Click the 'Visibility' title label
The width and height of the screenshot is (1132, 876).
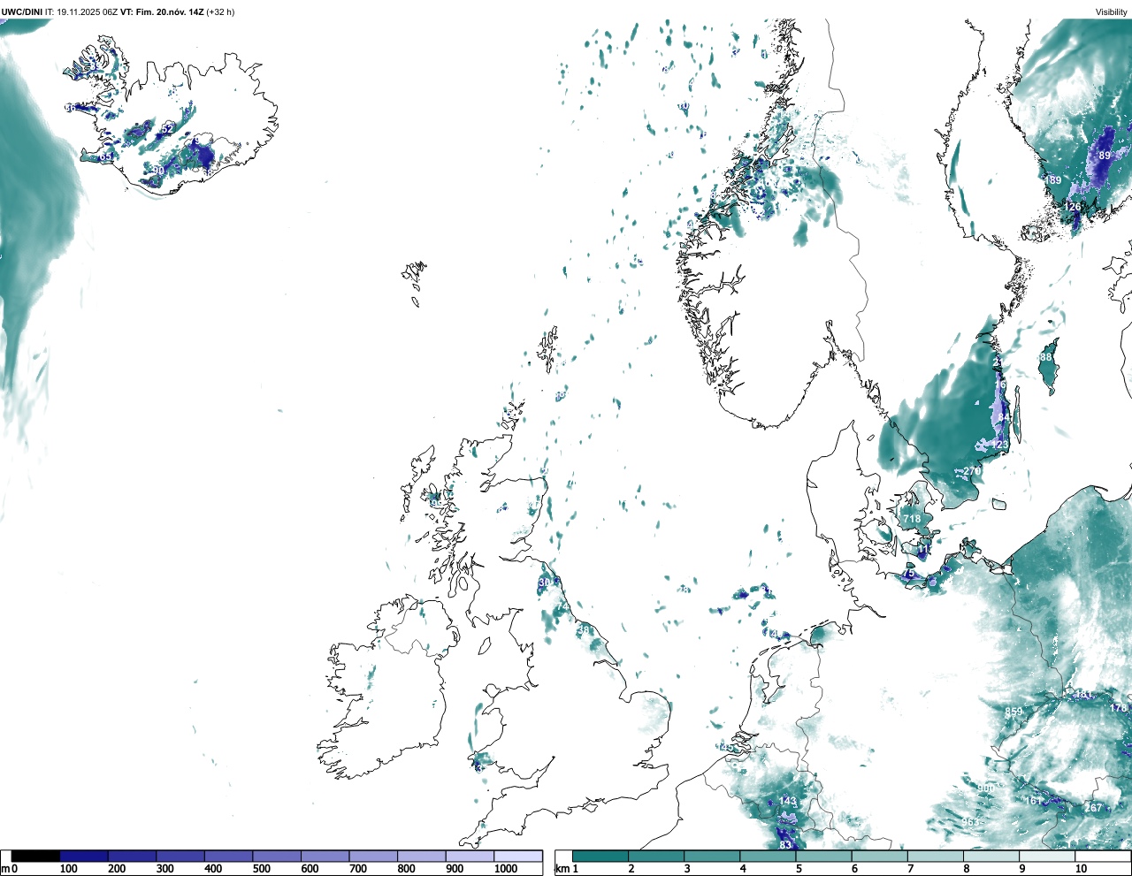1112,11
